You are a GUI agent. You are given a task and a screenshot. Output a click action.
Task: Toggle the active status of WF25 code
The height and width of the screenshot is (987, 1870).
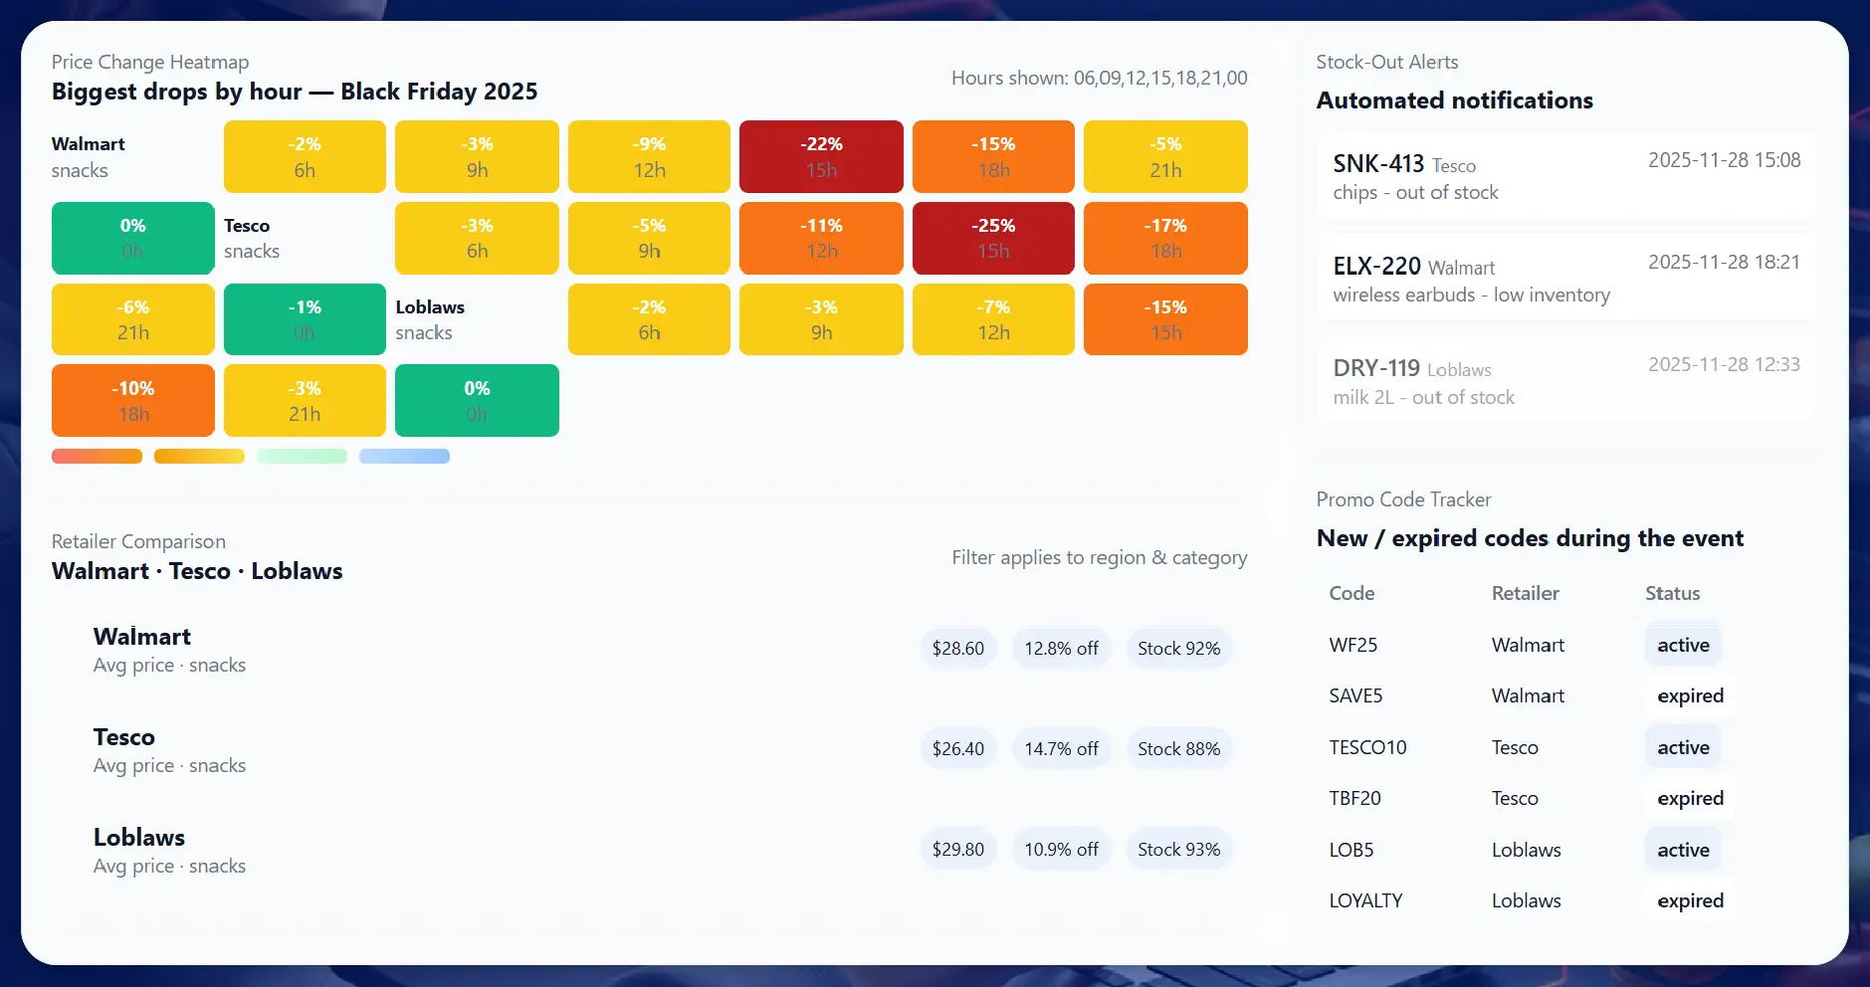(x=1682, y=645)
